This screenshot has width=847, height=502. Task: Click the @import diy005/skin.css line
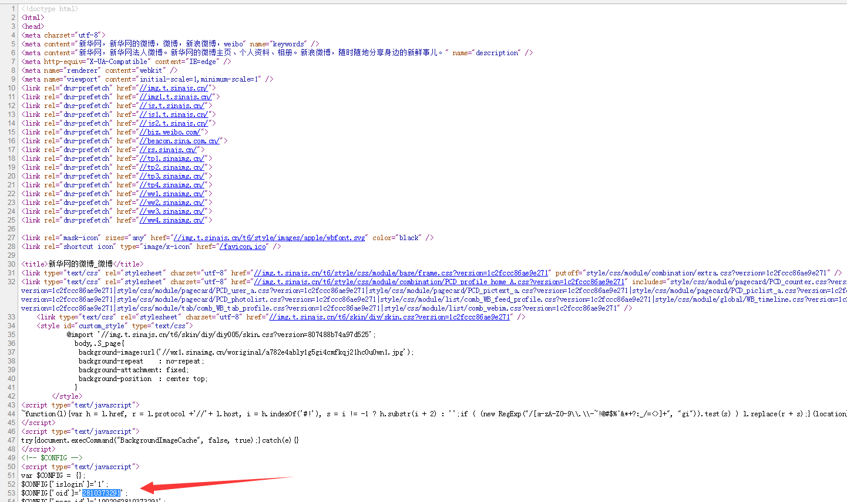221,335
